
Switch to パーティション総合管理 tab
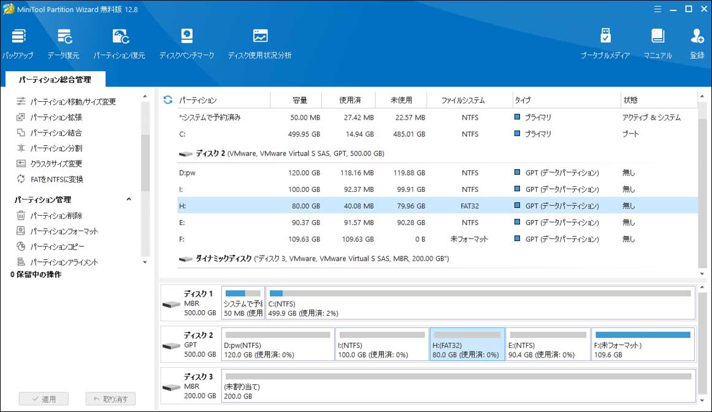(55, 80)
